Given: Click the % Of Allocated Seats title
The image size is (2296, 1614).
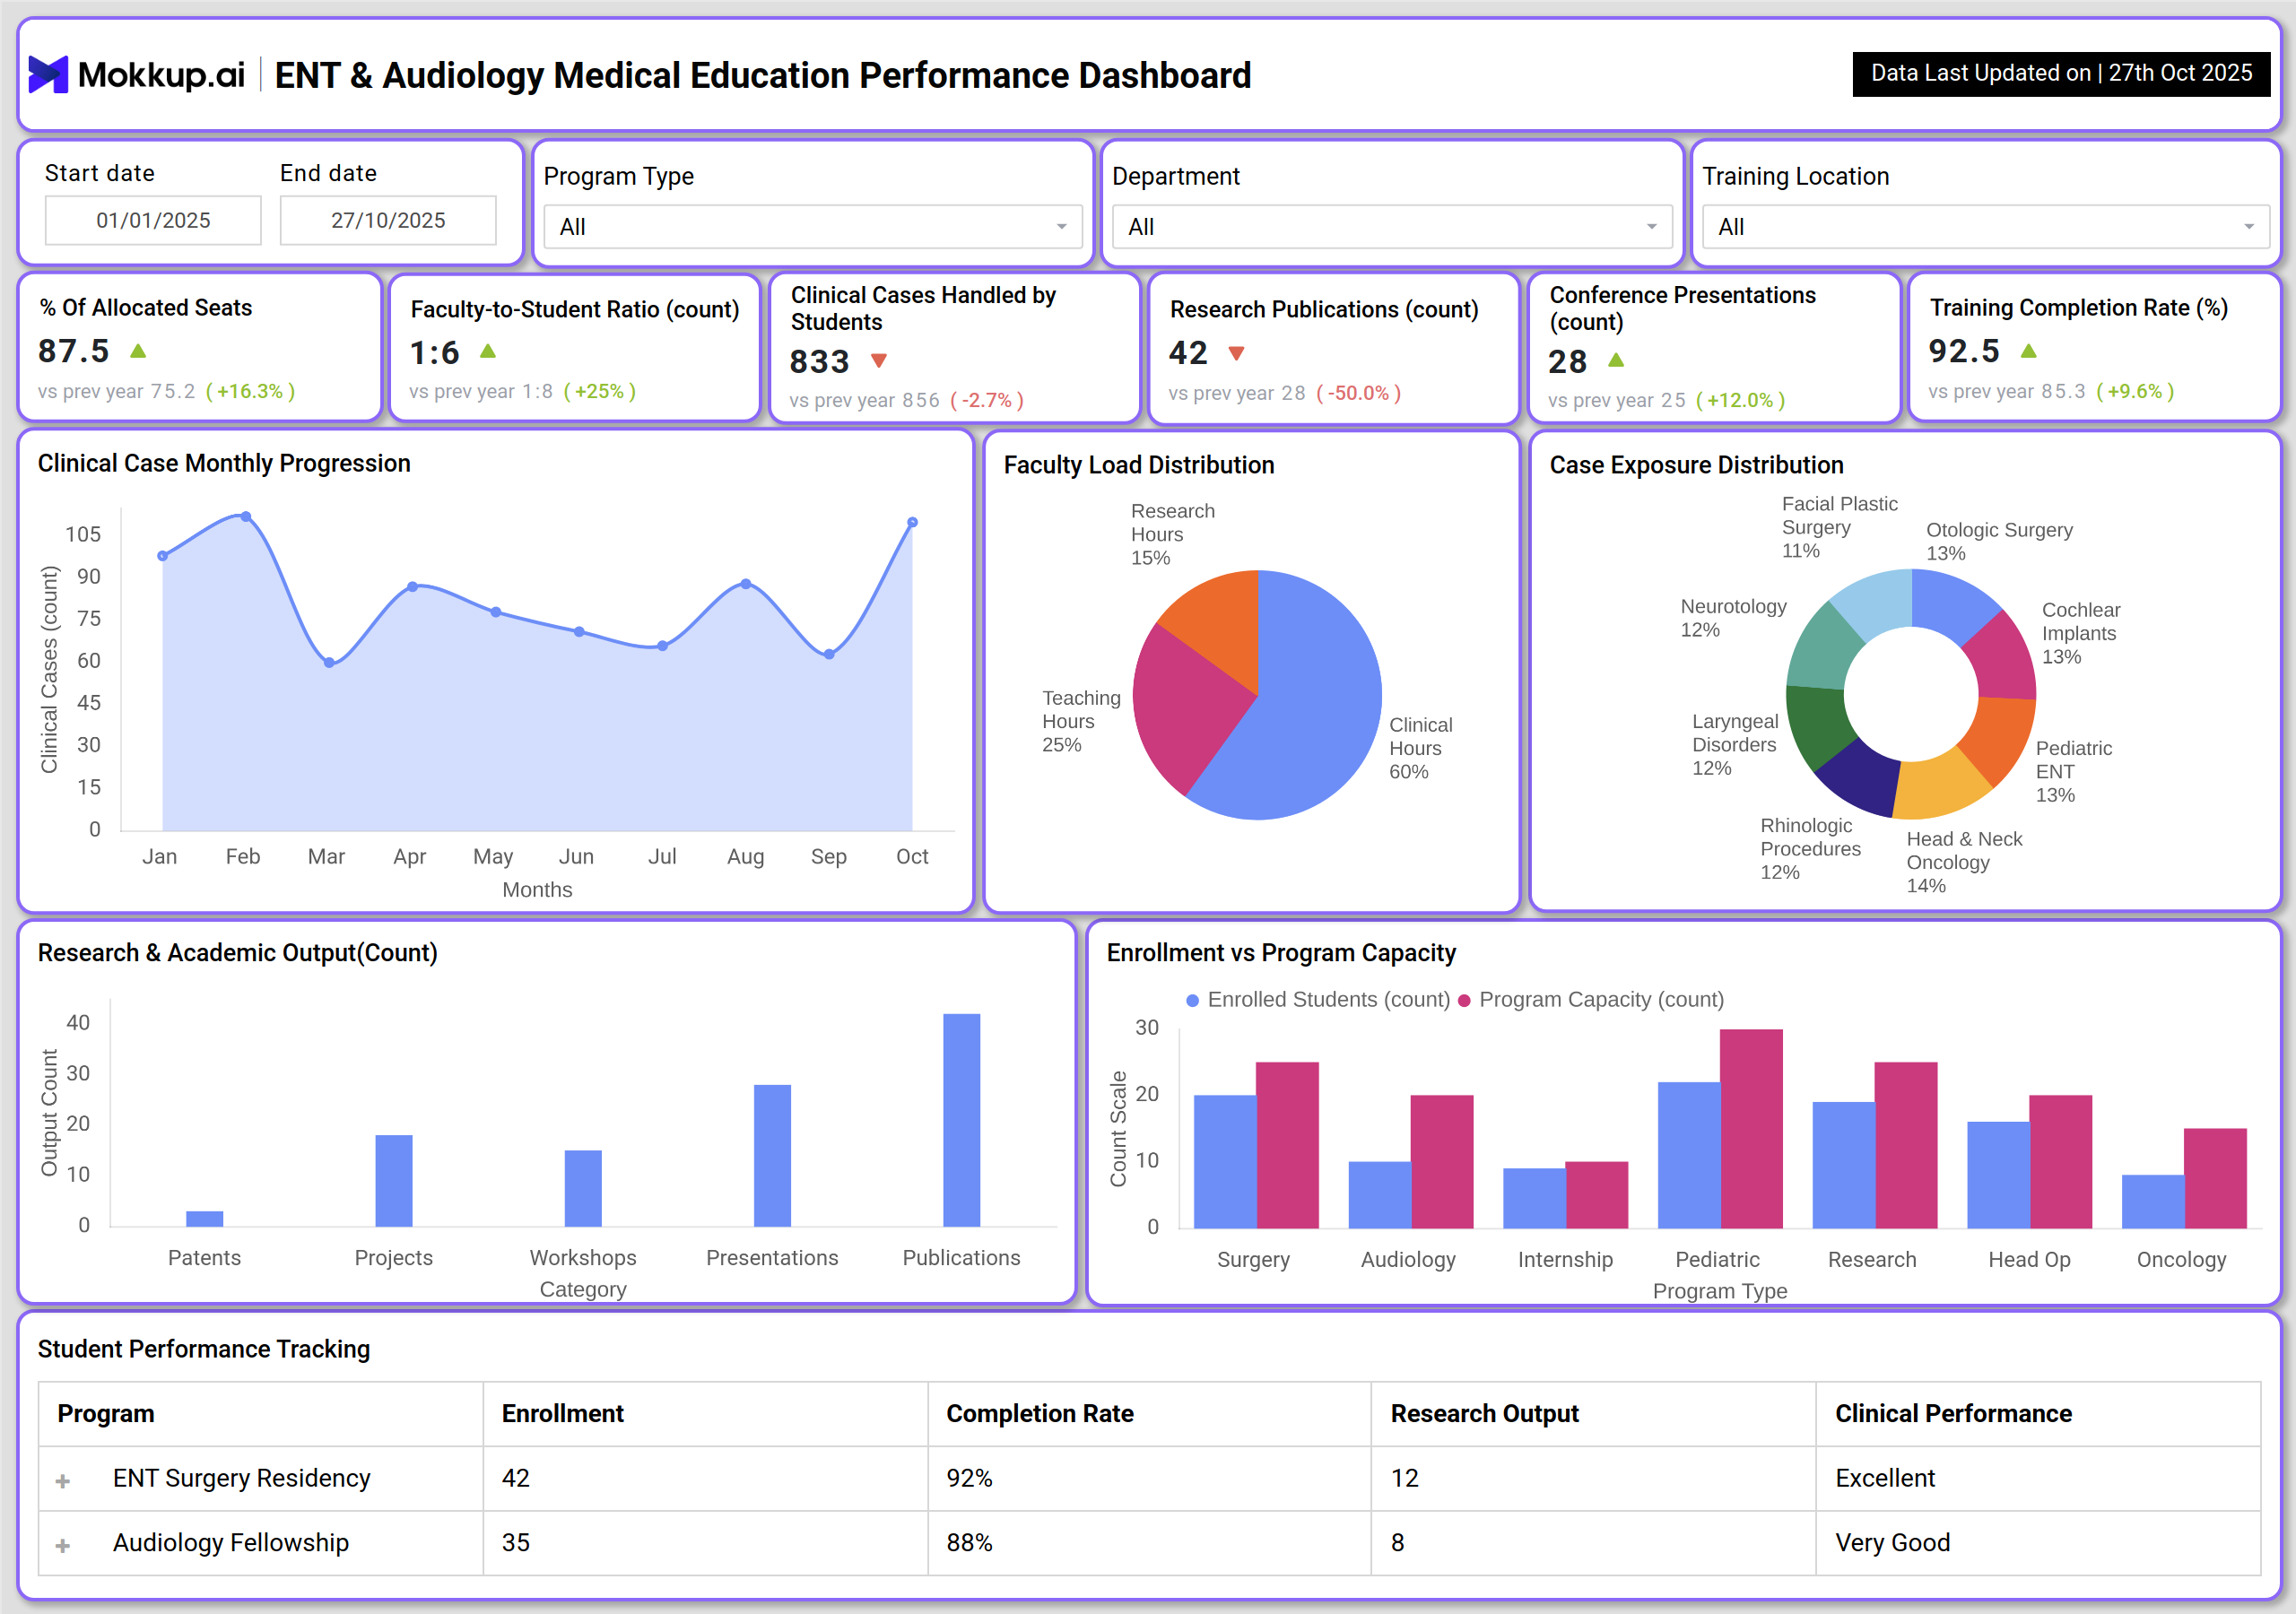Looking at the screenshot, I should click(x=145, y=308).
